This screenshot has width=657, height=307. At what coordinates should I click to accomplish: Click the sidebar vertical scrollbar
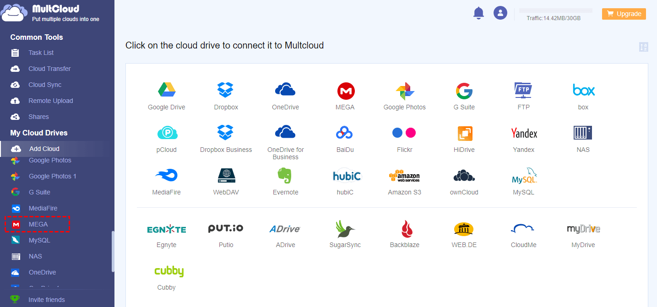(113, 251)
